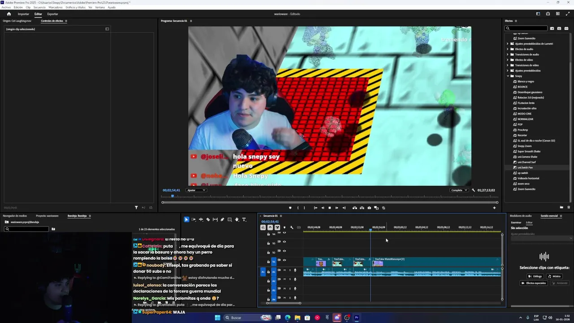Toggle track lock on V2
Screen dimensions: 574x323
tap(269, 253)
